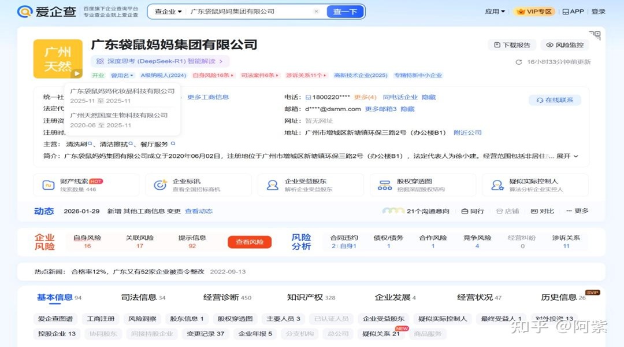Click the orange 查看风险 button
The height and width of the screenshot is (347, 624).
(x=249, y=242)
